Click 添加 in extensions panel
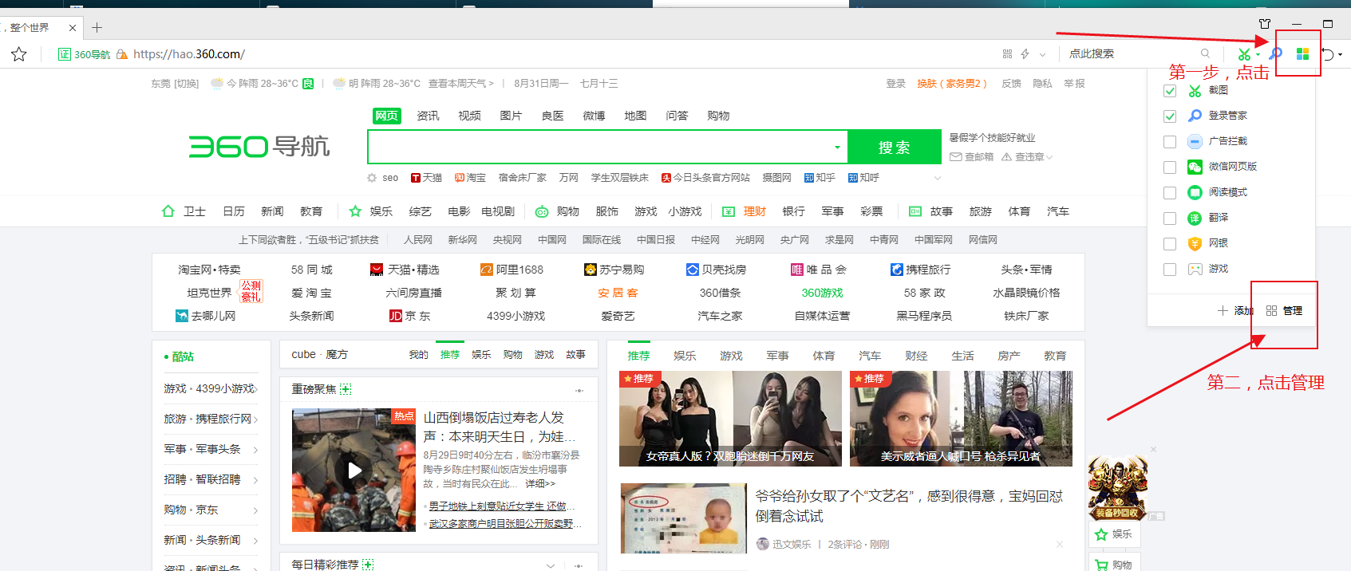1351x571 pixels. coord(1235,310)
